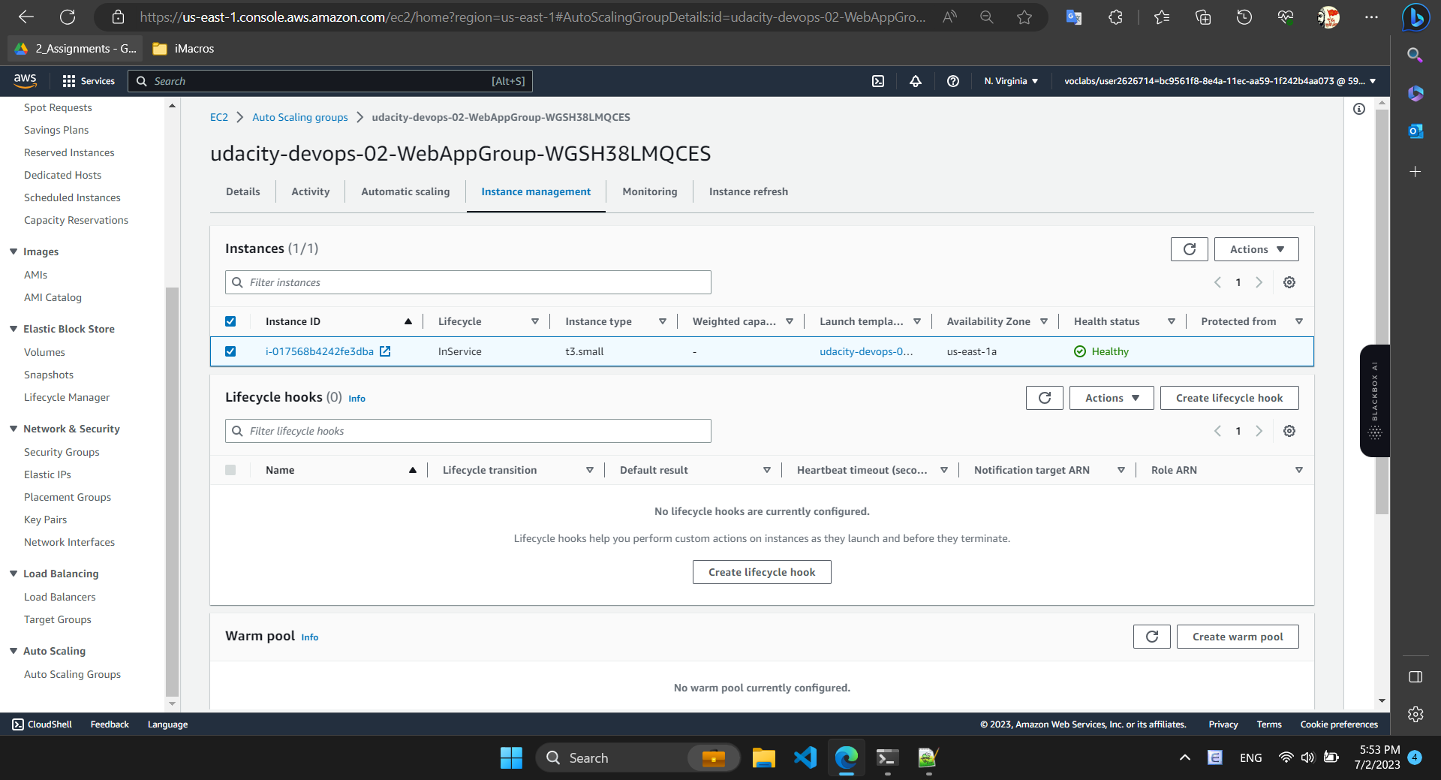Open the AWS help panel icon
The image size is (1441, 780).
pyautogui.click(x=953, y=81)
